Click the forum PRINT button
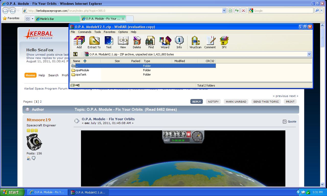327x196 pixels. (290, 102)
